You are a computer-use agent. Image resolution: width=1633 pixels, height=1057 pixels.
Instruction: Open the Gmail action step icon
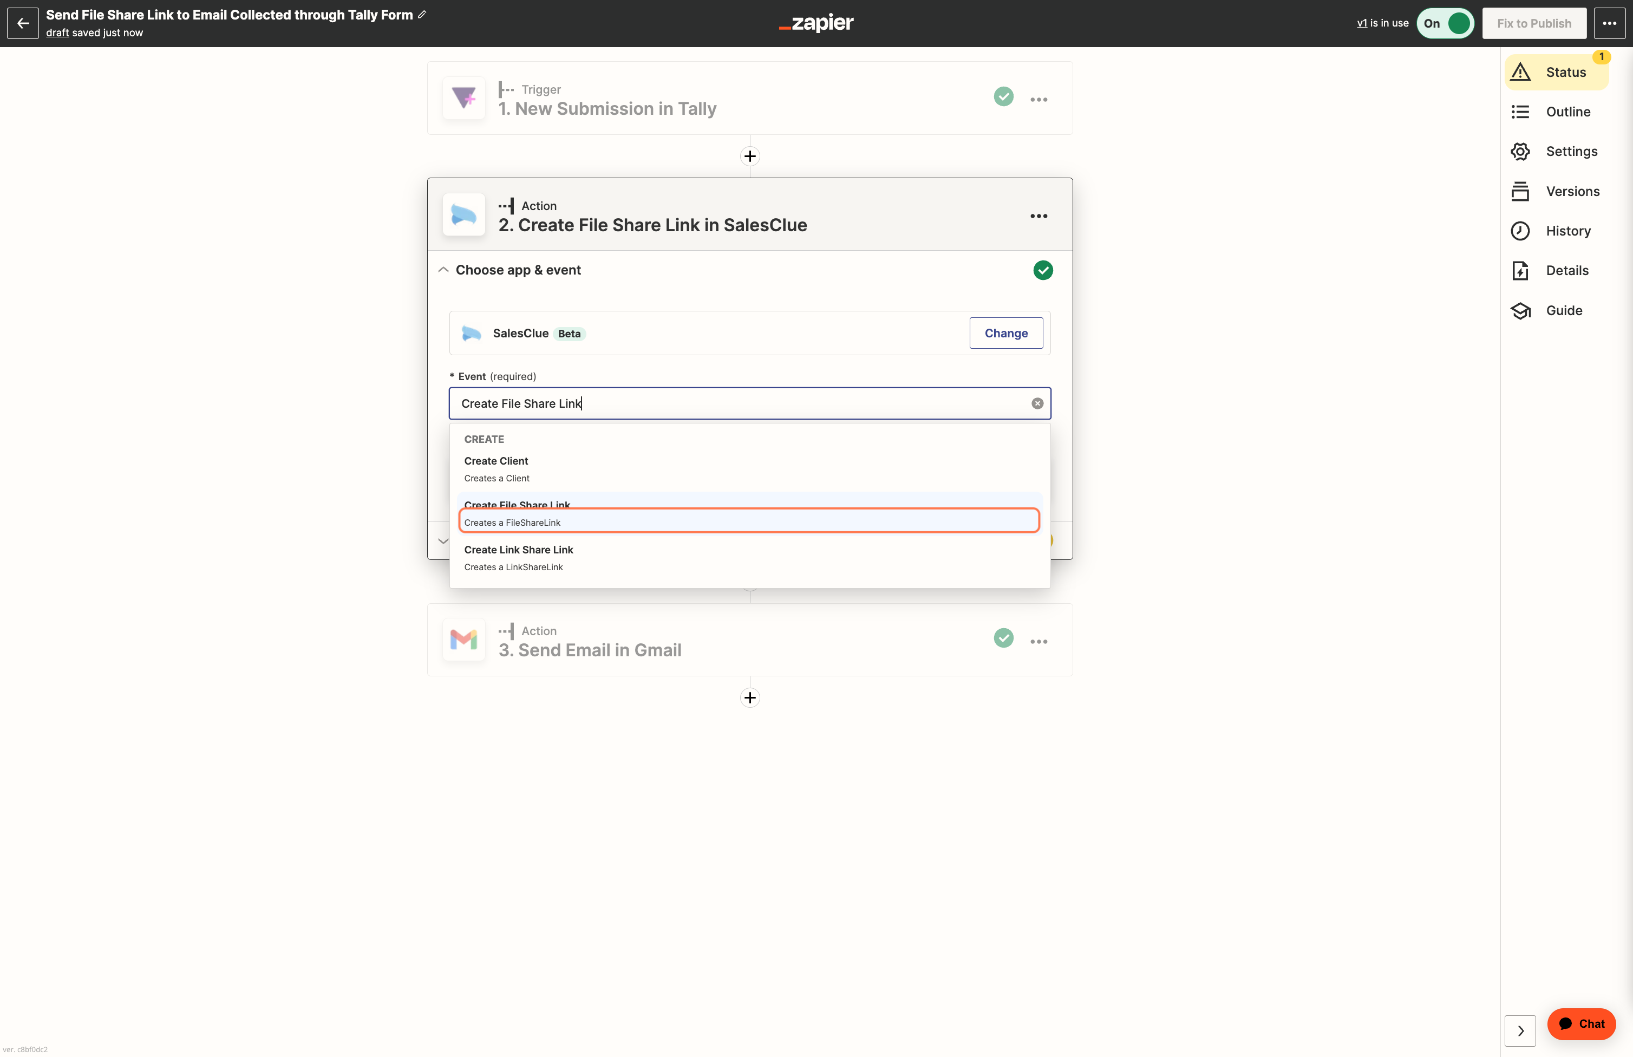tap(464, 640)
